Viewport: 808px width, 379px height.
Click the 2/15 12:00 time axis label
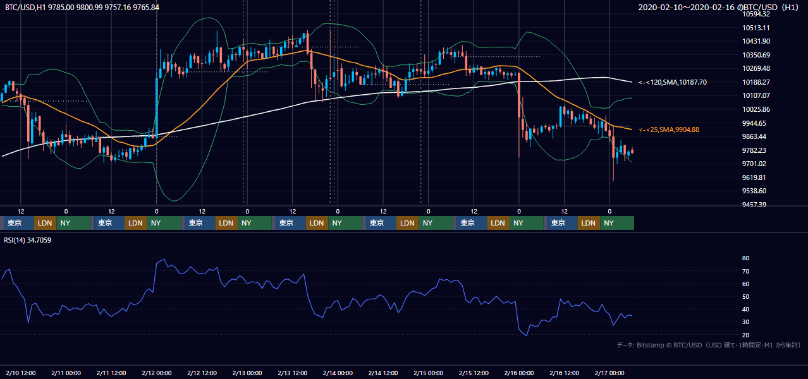click(474, 373)
